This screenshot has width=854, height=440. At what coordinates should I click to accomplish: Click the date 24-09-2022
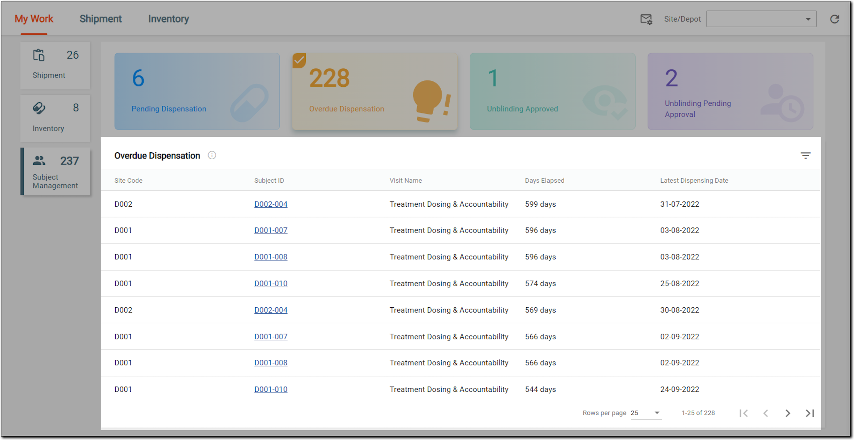coord(680,389)
